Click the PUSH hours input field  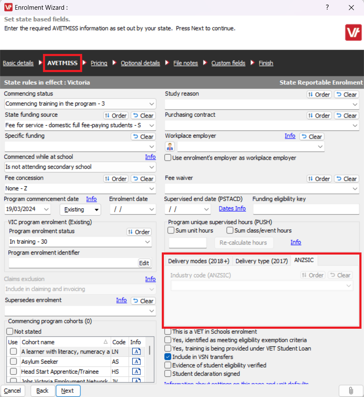tap(187, 243)
